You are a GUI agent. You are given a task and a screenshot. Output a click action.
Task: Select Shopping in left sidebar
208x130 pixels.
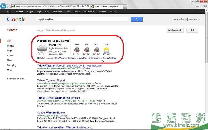tap(11, 65)
